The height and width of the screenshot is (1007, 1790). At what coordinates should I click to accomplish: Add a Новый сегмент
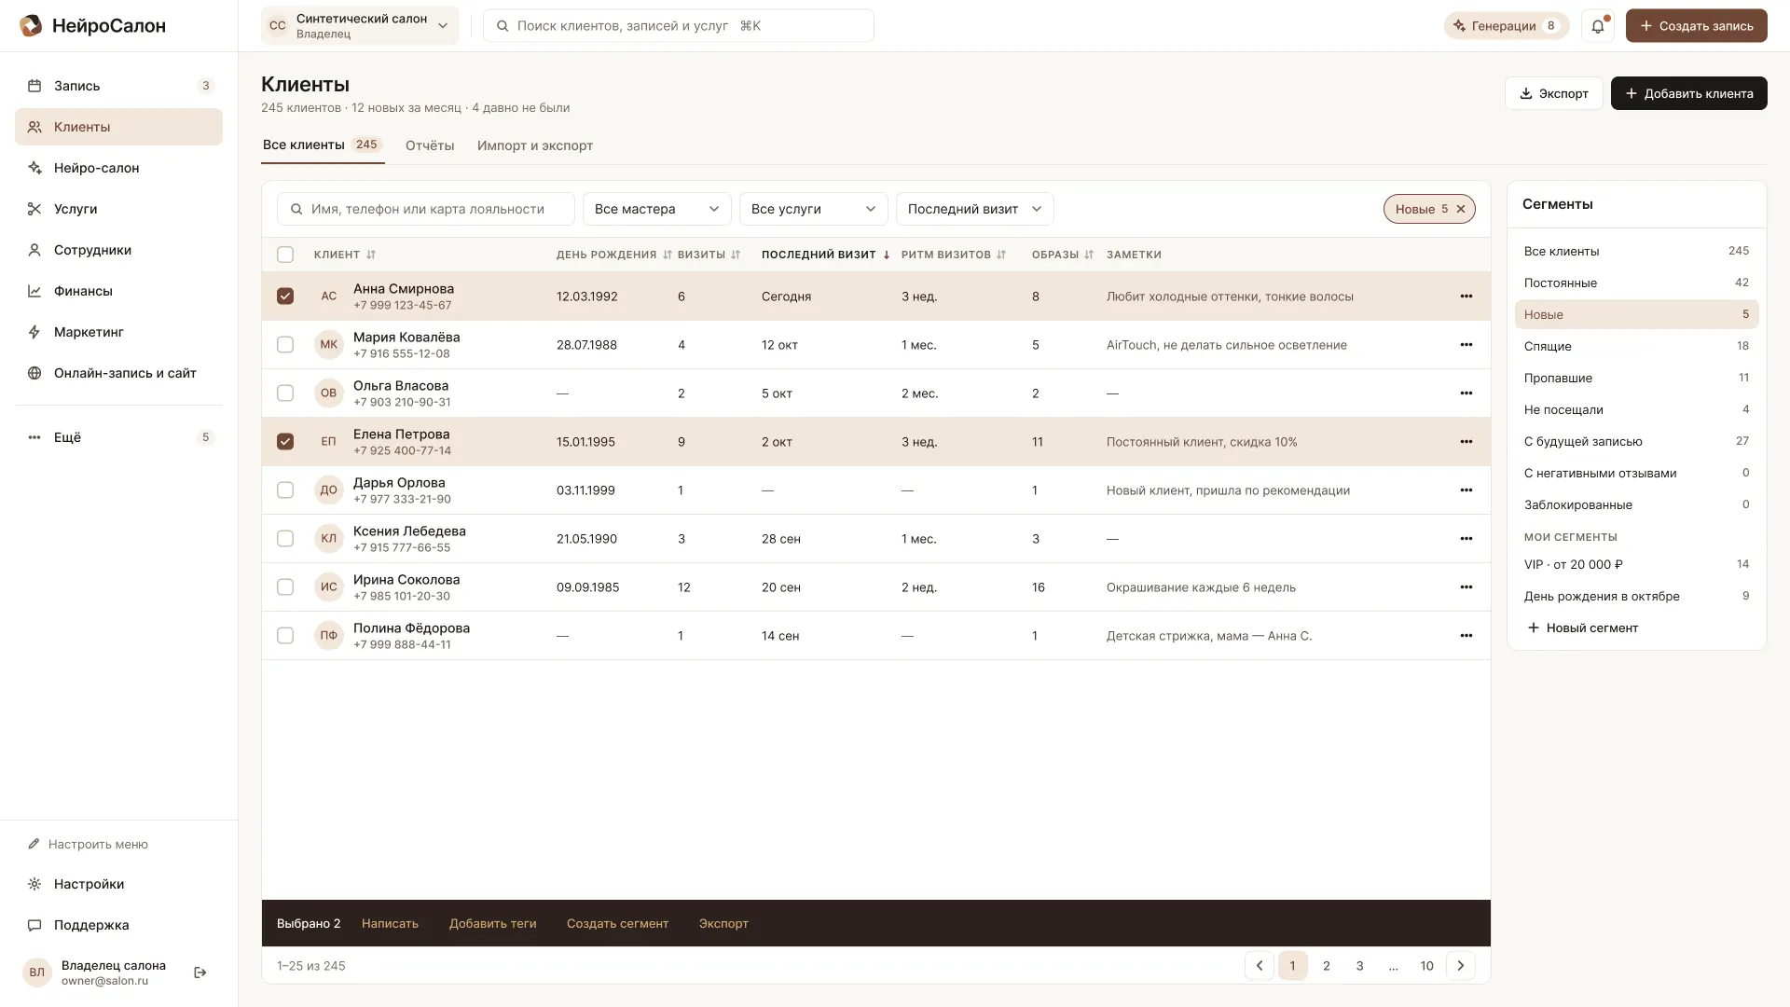[x=1583, y=628]
